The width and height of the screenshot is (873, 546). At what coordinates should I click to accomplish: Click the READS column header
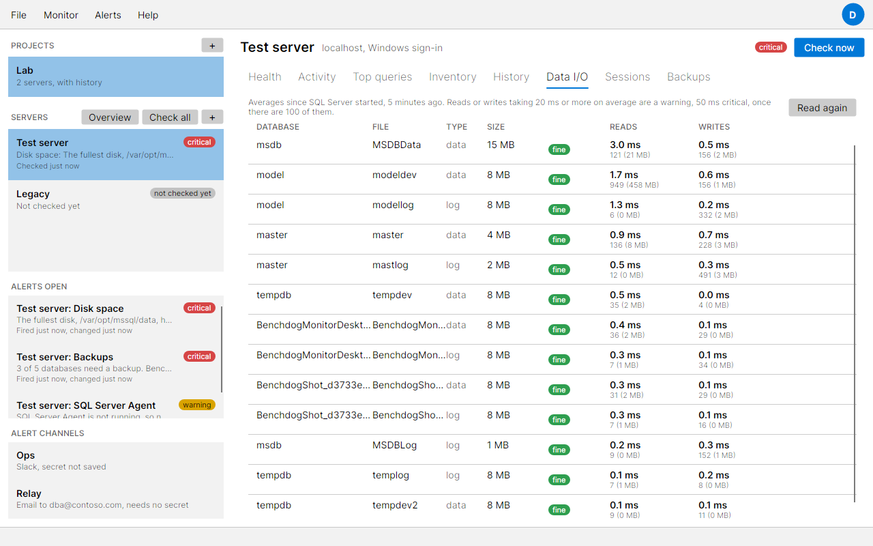click(x=623, y=127)
